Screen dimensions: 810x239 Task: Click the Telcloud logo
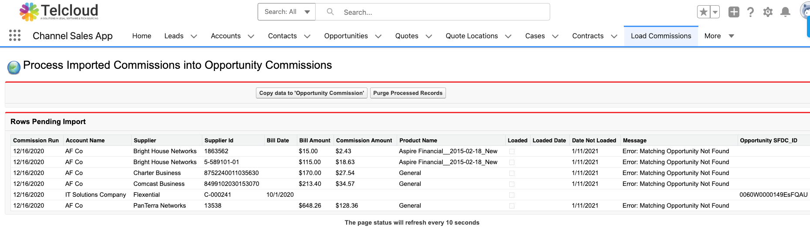[59, 12]
